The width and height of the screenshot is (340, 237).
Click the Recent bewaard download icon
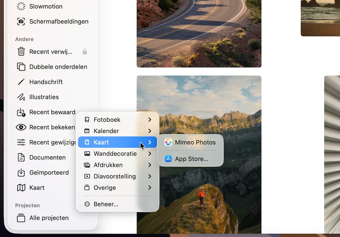(x=21, y=112)
